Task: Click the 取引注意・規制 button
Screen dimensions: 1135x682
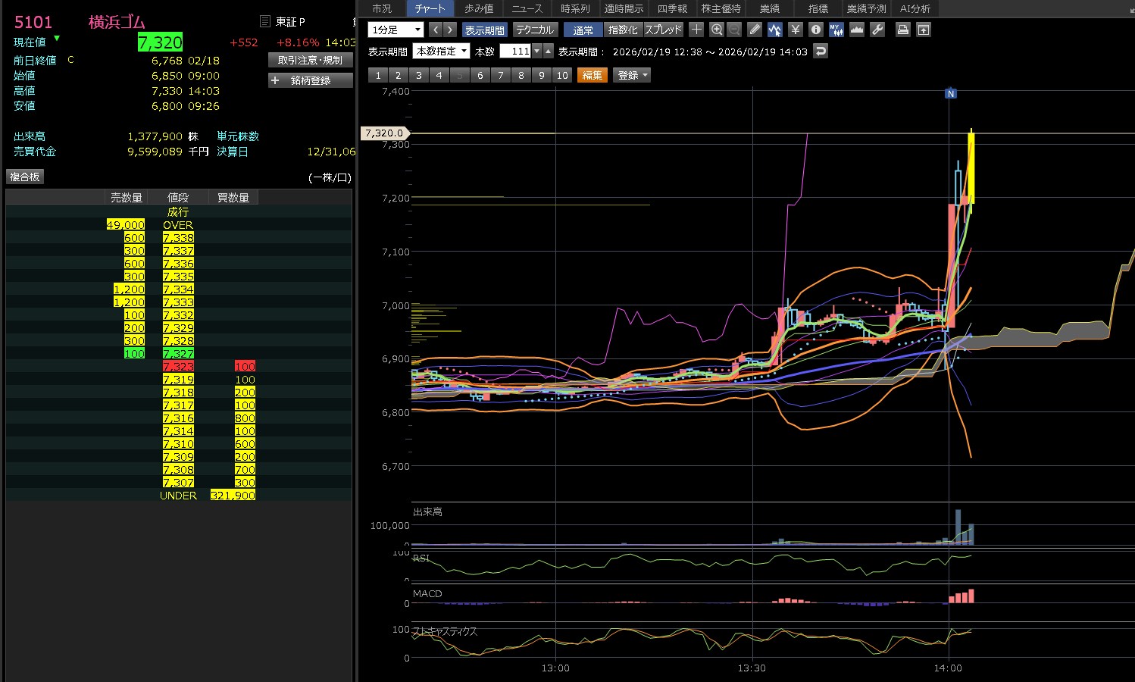Action: tap(311, 60)
